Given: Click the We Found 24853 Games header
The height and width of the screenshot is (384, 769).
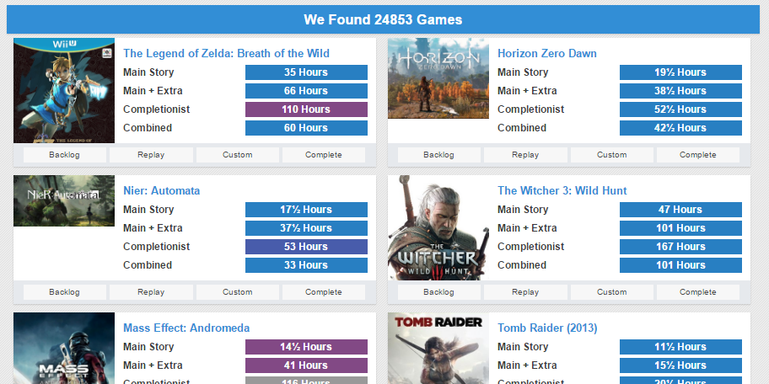Looking at the screenshot, I should pos(383,19).
